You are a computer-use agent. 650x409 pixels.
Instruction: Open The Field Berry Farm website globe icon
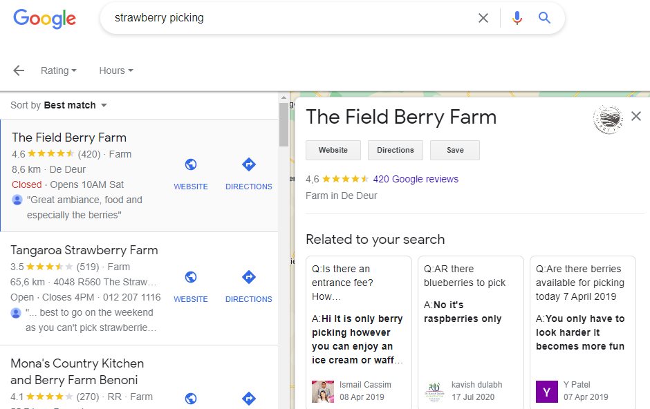[x=191, y=165]
